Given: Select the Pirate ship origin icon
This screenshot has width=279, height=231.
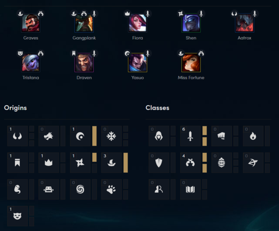Looking at the screenshot, I should click(x=112, y=163).
